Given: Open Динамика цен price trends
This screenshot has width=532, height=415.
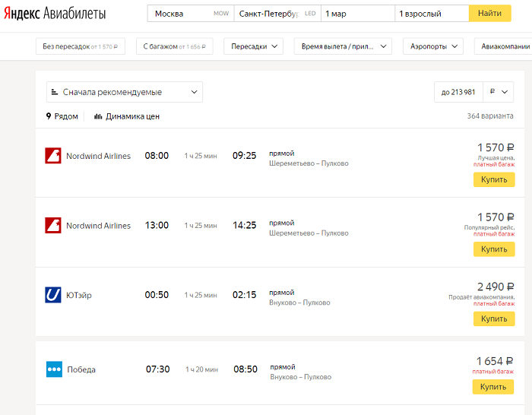Looking at the screenshot, I should point(127,116).
